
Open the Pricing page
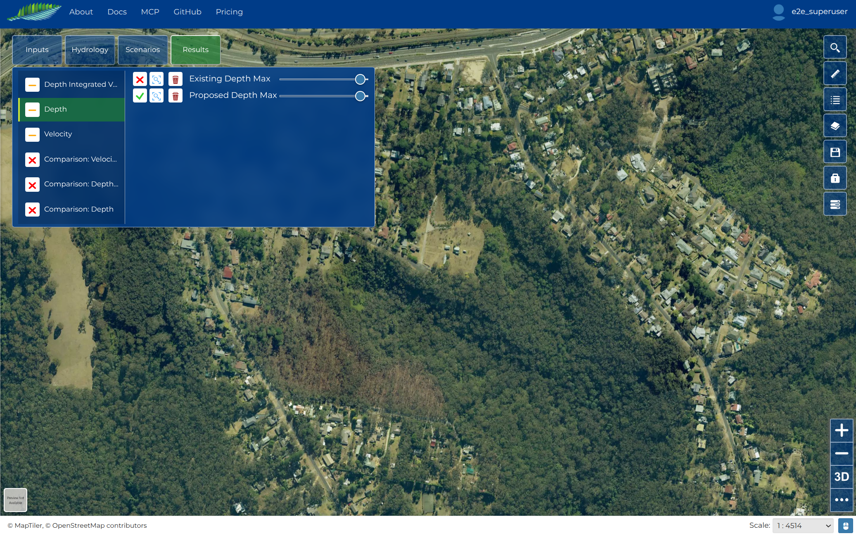click(229, 12)
